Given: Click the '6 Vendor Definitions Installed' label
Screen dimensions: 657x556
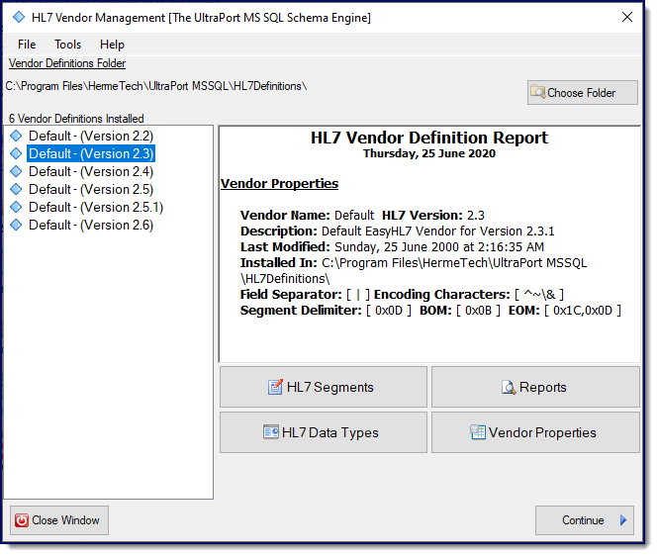Looking at the screenshot, I should [x=76, y=119].
